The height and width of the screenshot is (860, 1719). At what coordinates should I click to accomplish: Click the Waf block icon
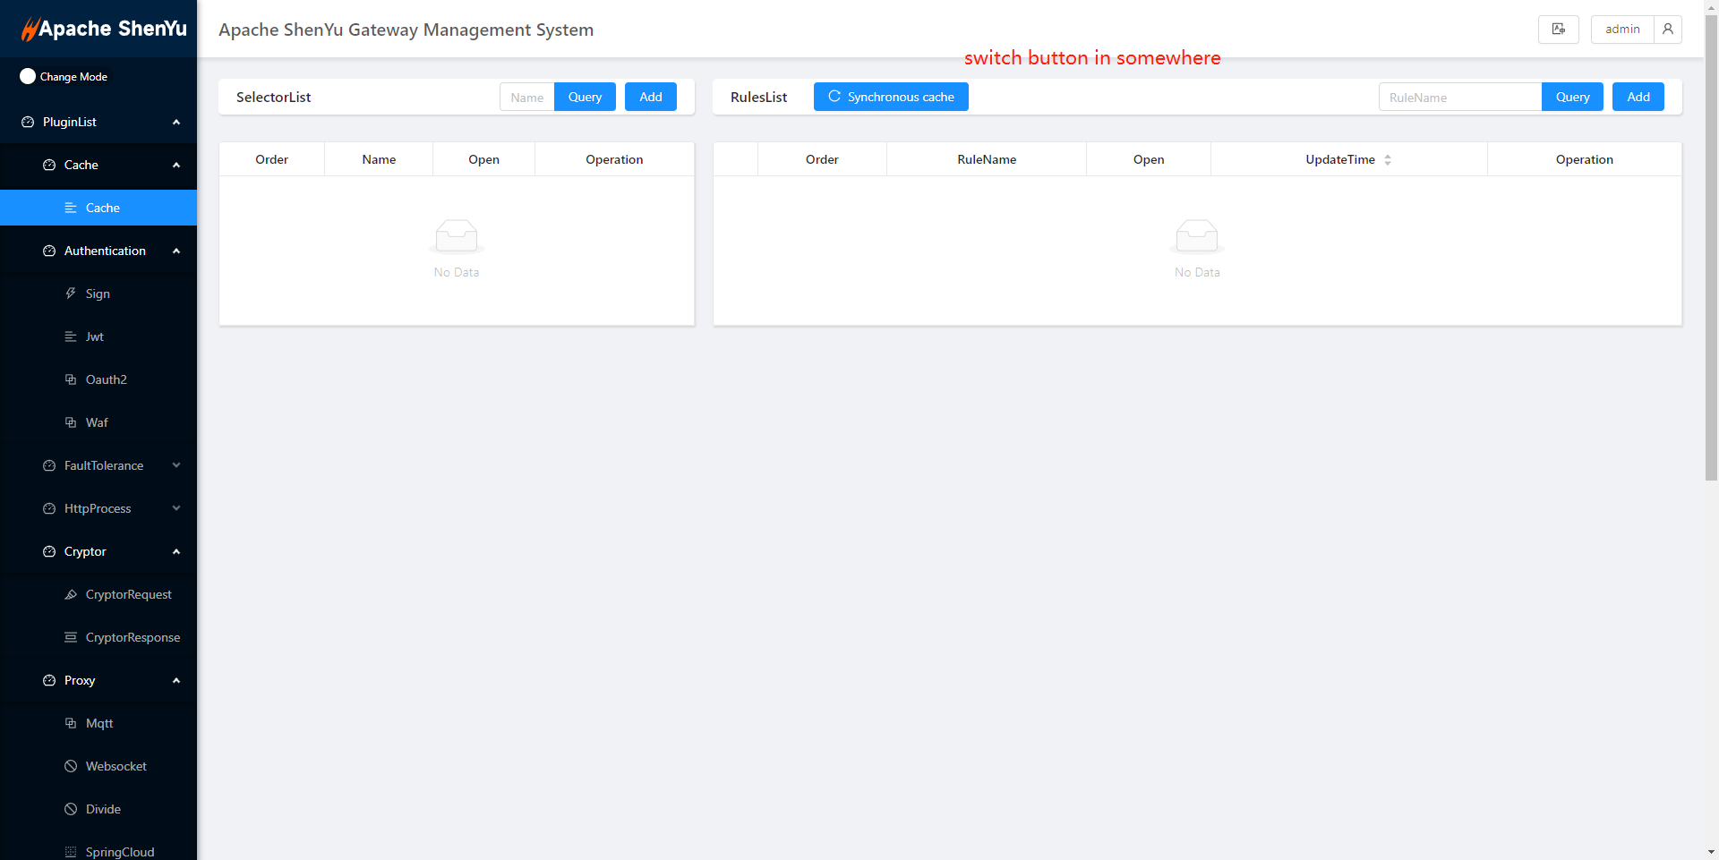[x=71, y=422]
